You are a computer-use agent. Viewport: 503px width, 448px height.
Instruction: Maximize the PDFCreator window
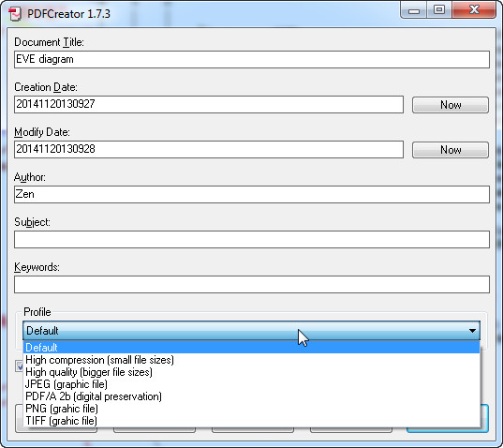point(439,10)
